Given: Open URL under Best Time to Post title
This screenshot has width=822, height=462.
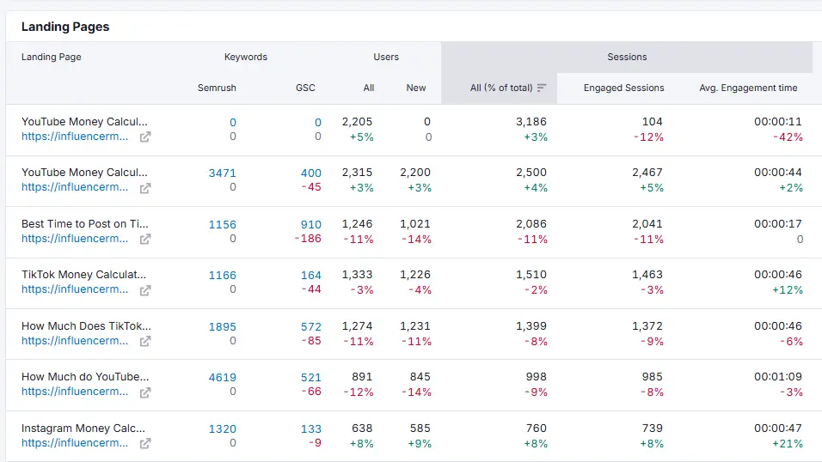Looking at the screenshot, I should [x=75, y=239].
